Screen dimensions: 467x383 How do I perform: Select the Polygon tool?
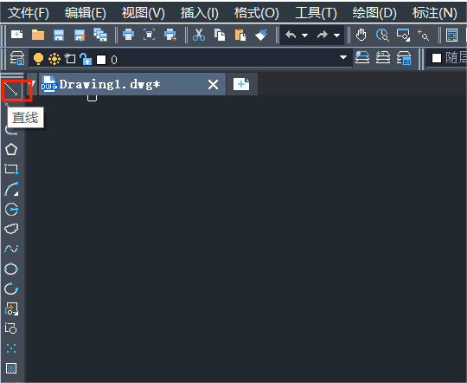click(x=11, y=149)
